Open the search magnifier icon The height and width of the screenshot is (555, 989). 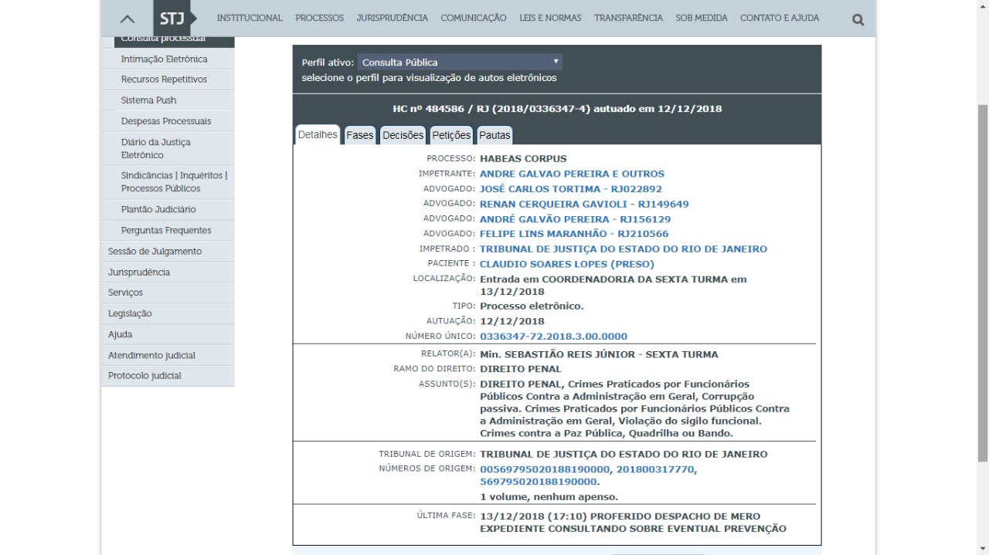[858, 20]
